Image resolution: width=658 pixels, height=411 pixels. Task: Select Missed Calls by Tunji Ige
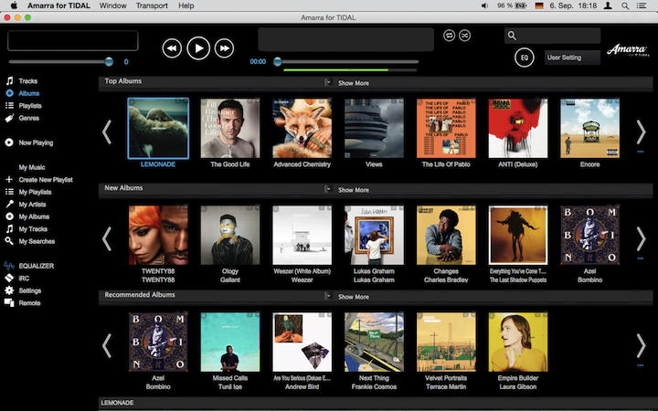[230, 342]
